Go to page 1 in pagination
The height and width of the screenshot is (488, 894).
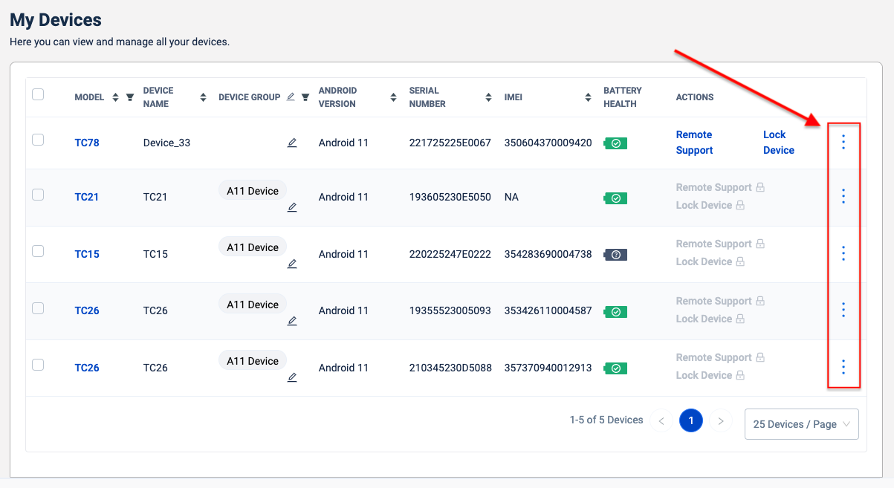point(690,421)
